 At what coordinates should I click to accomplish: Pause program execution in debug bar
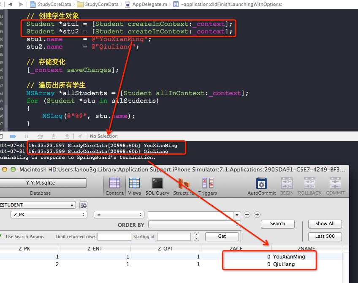pyautogui.click(x=27, y=136)
